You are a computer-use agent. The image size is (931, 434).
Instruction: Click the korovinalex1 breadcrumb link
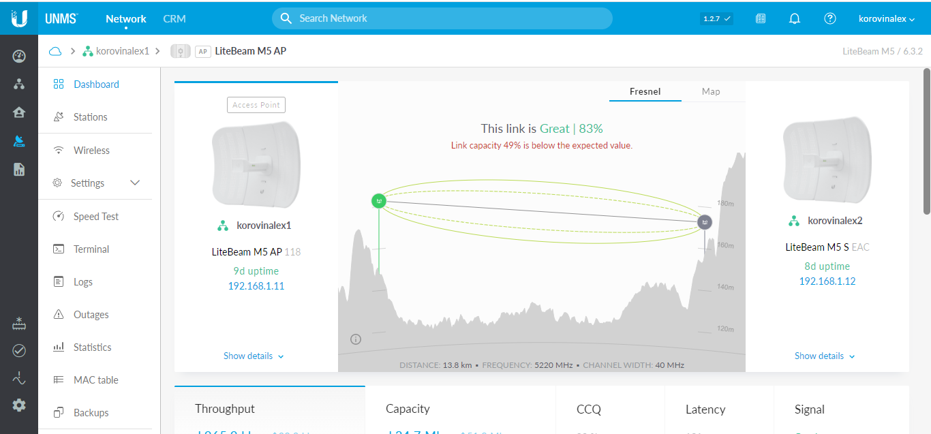[x=123, y=51]
